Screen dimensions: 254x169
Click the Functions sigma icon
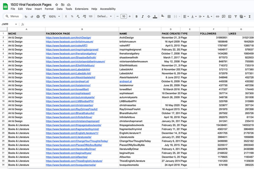click(x=250, y=16)
